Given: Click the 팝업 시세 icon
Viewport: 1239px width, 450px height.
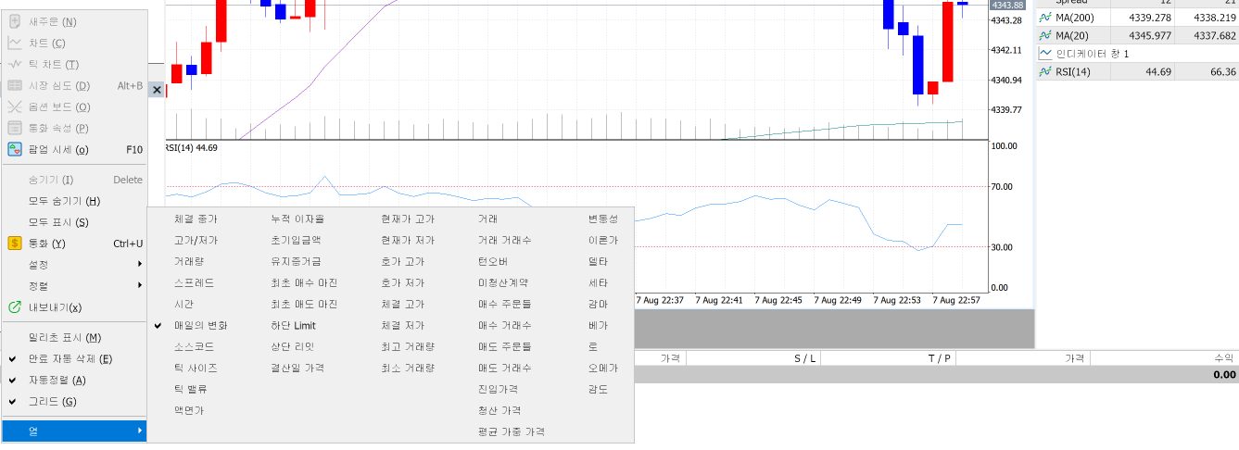Looking at the screenshot, I should coord(15,149).
